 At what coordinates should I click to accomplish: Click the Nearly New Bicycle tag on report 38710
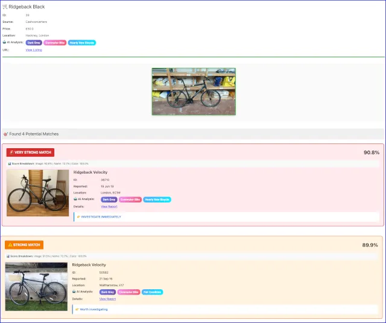[x=157, y=199]
